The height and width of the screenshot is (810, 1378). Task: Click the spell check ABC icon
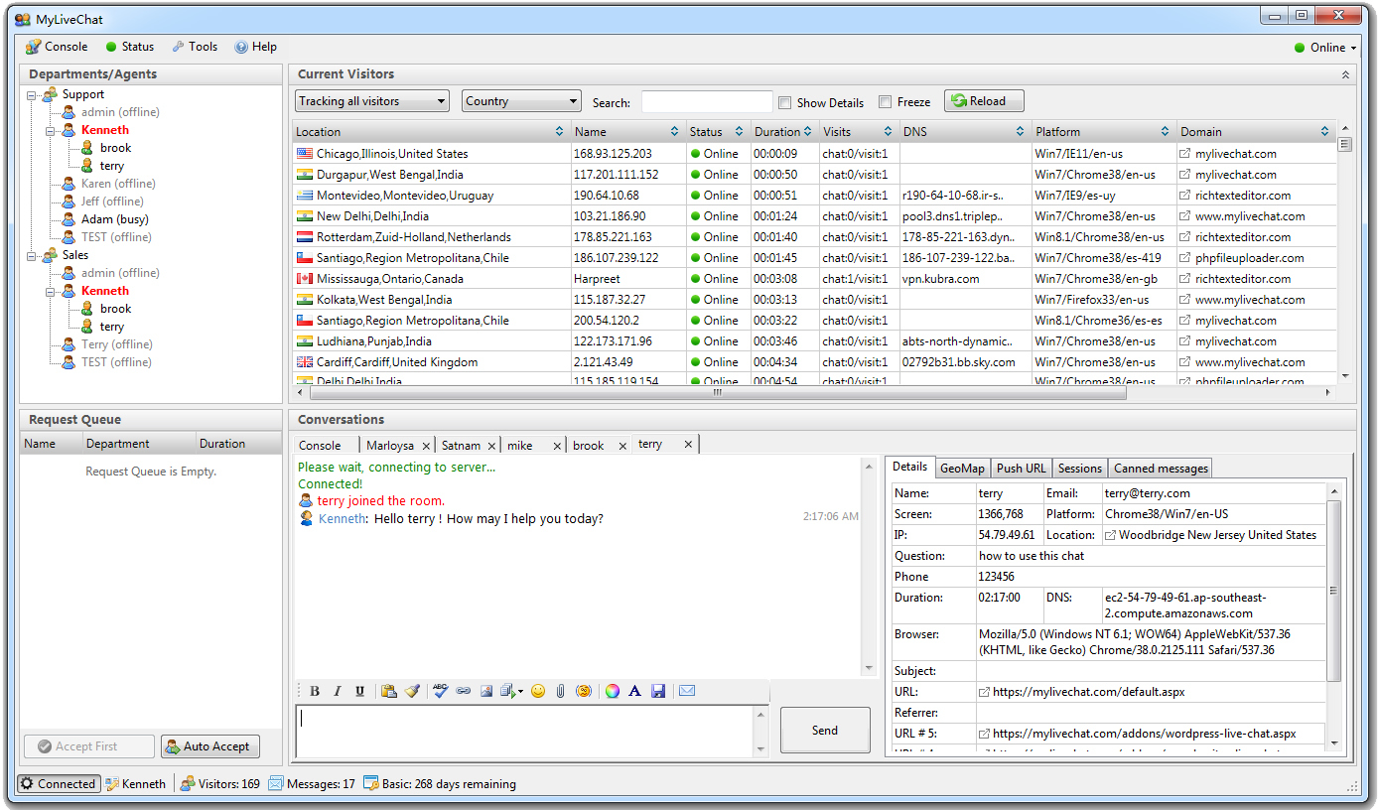pos(441,692)
